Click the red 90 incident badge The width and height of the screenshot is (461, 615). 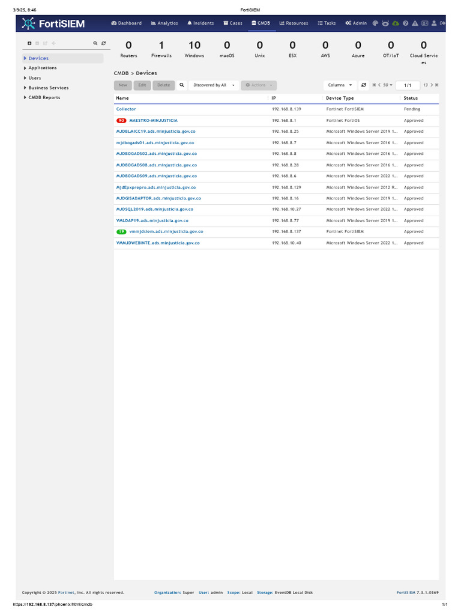click(121, 120)
